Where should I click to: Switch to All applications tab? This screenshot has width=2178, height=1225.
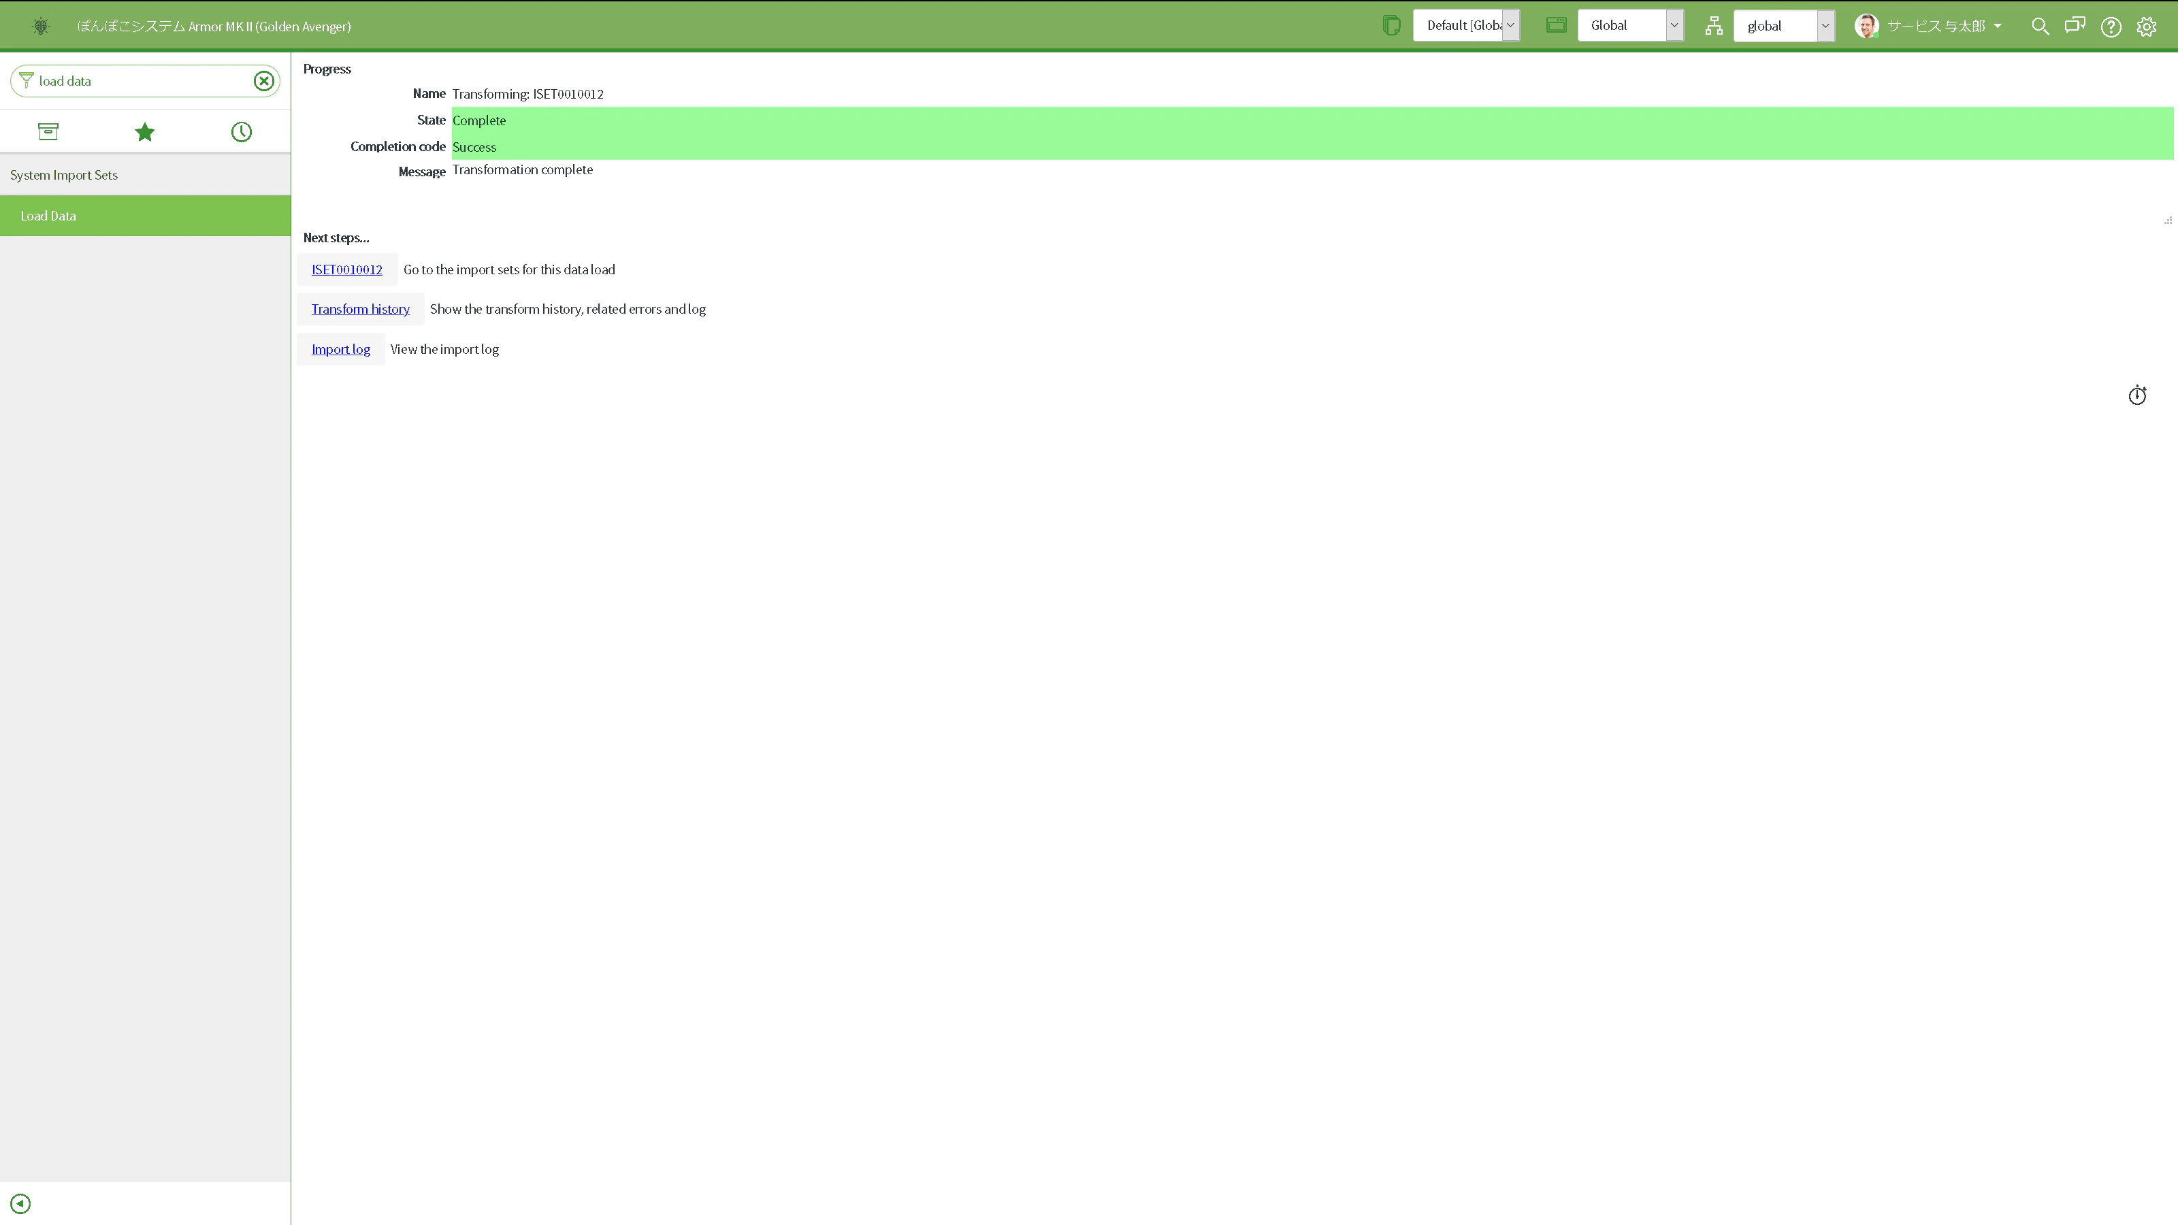click(x=48, y=132)
